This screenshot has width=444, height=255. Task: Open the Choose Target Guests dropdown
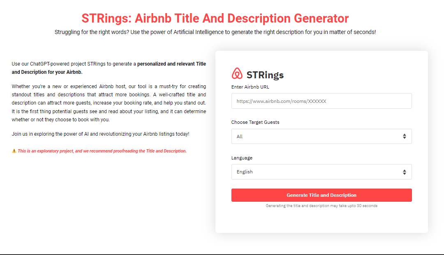(x=317, y=137)
